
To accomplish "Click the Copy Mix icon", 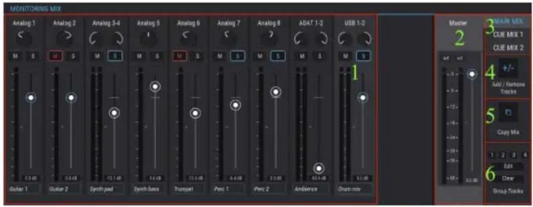I will pos(508,113).
